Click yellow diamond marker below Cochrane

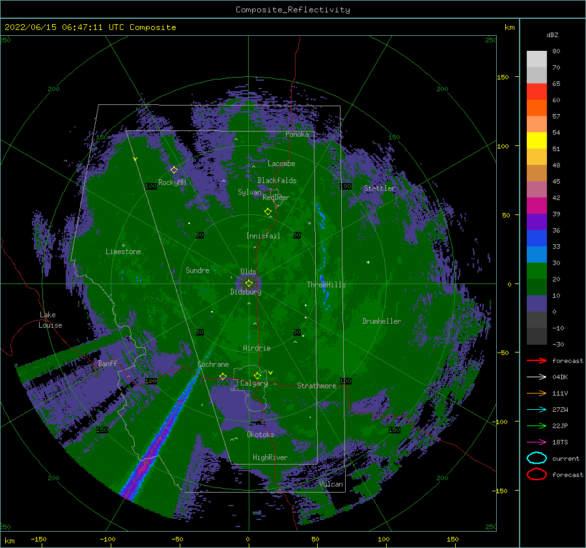click(223, 377)
